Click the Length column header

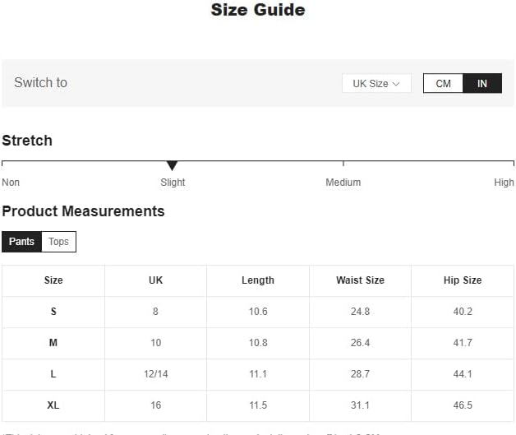[x=258, y=280]
